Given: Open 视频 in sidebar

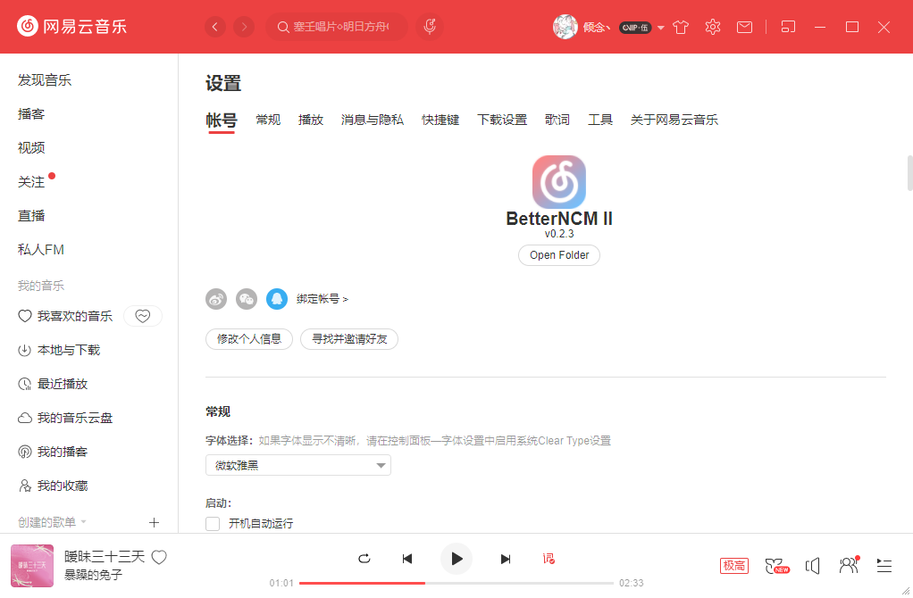Looking at the screenshot, I should (31, 148).
